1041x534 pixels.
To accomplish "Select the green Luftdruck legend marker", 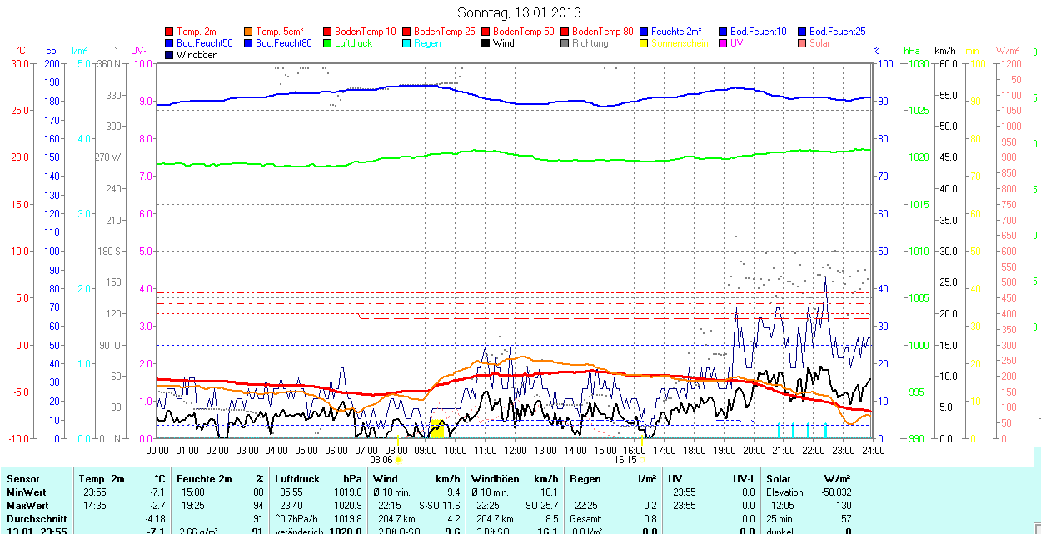I will (x=328, y=43).
